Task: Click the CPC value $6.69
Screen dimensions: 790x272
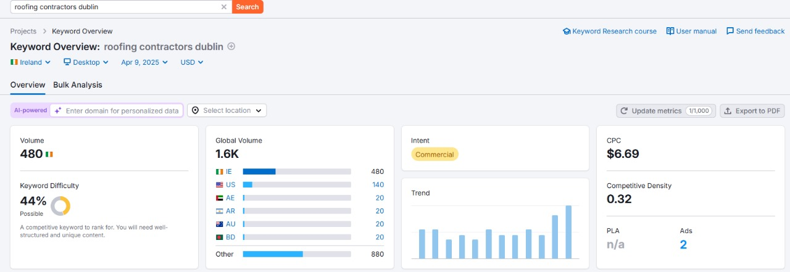Action: click(x=623, y=154)
